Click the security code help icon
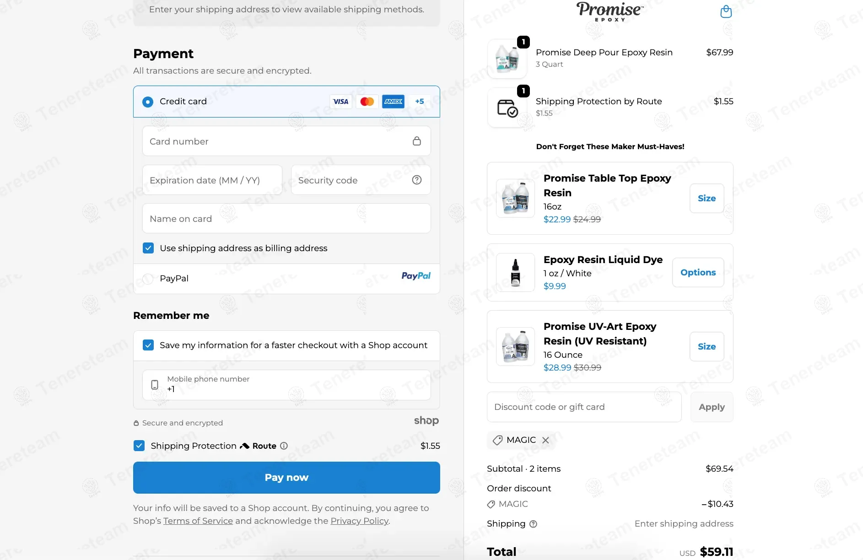Screen dimensions: 863x560 (x=416, y=180)
